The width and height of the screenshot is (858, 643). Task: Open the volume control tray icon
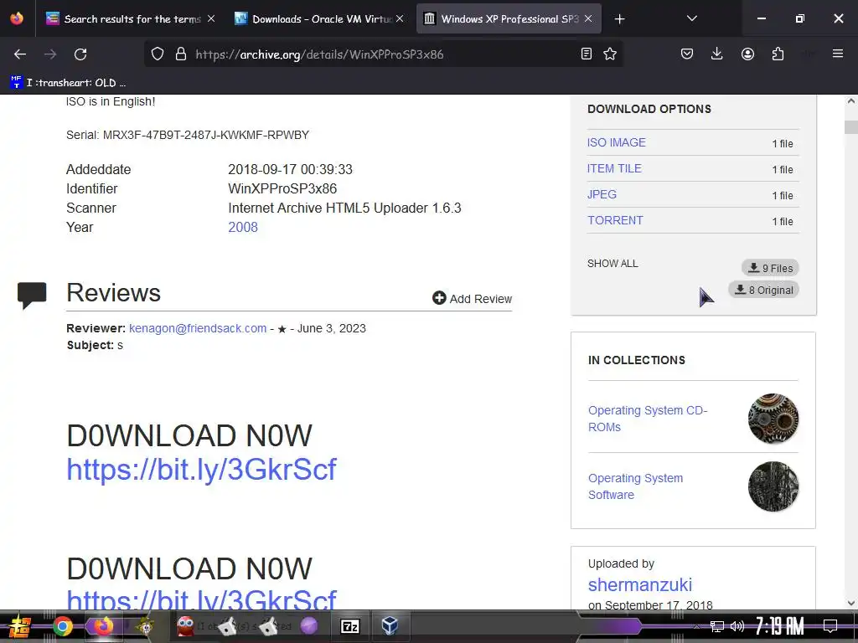tap(737, 626)
